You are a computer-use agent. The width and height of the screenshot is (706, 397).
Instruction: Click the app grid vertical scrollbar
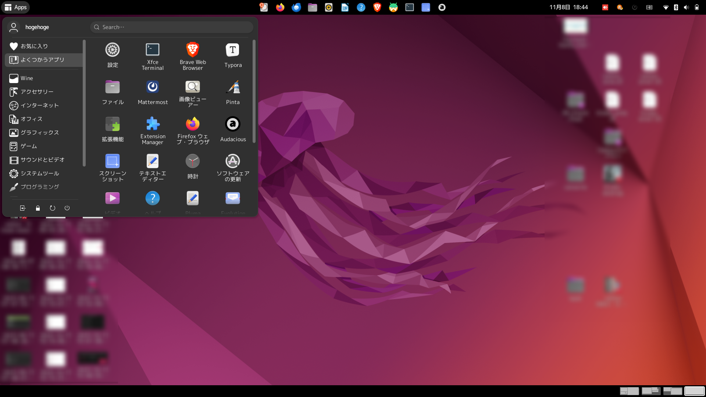[x=254, y=92]
